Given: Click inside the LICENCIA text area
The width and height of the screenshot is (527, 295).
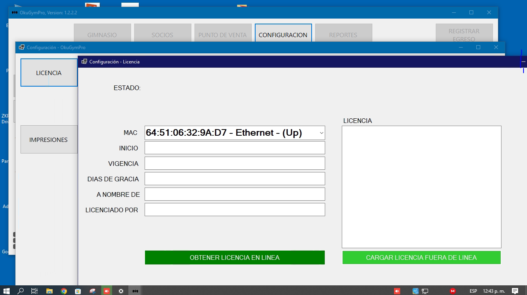Looking at the screenshot, I should point(421,187).
